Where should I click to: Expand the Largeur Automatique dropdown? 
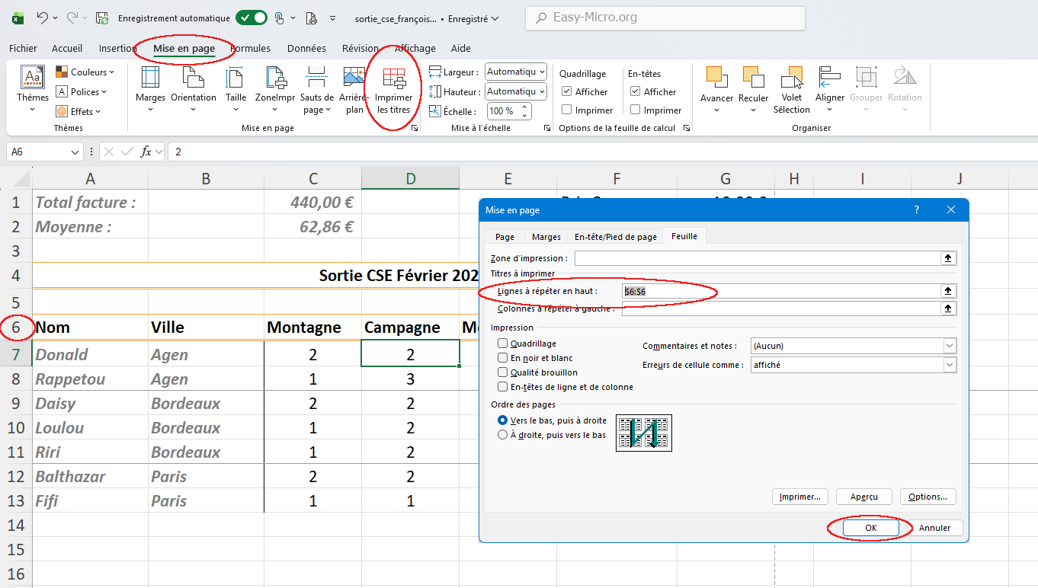coord(542,72)
